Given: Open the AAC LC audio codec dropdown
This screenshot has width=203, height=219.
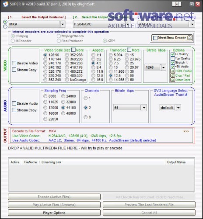Looking at the screenshot, I should [x=192, y=24].
